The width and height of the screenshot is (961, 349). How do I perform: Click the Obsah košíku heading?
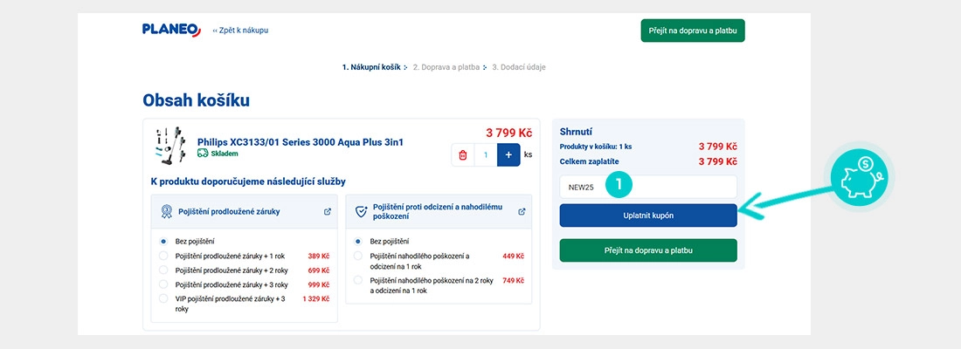pyautogui.click(x=196, y=100)
